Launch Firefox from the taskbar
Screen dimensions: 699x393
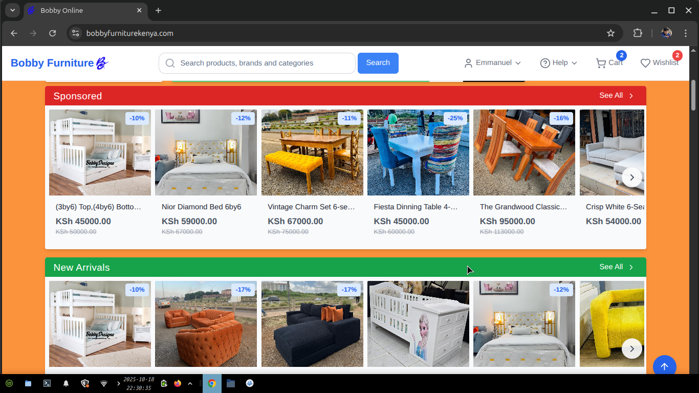pos(177,383)
